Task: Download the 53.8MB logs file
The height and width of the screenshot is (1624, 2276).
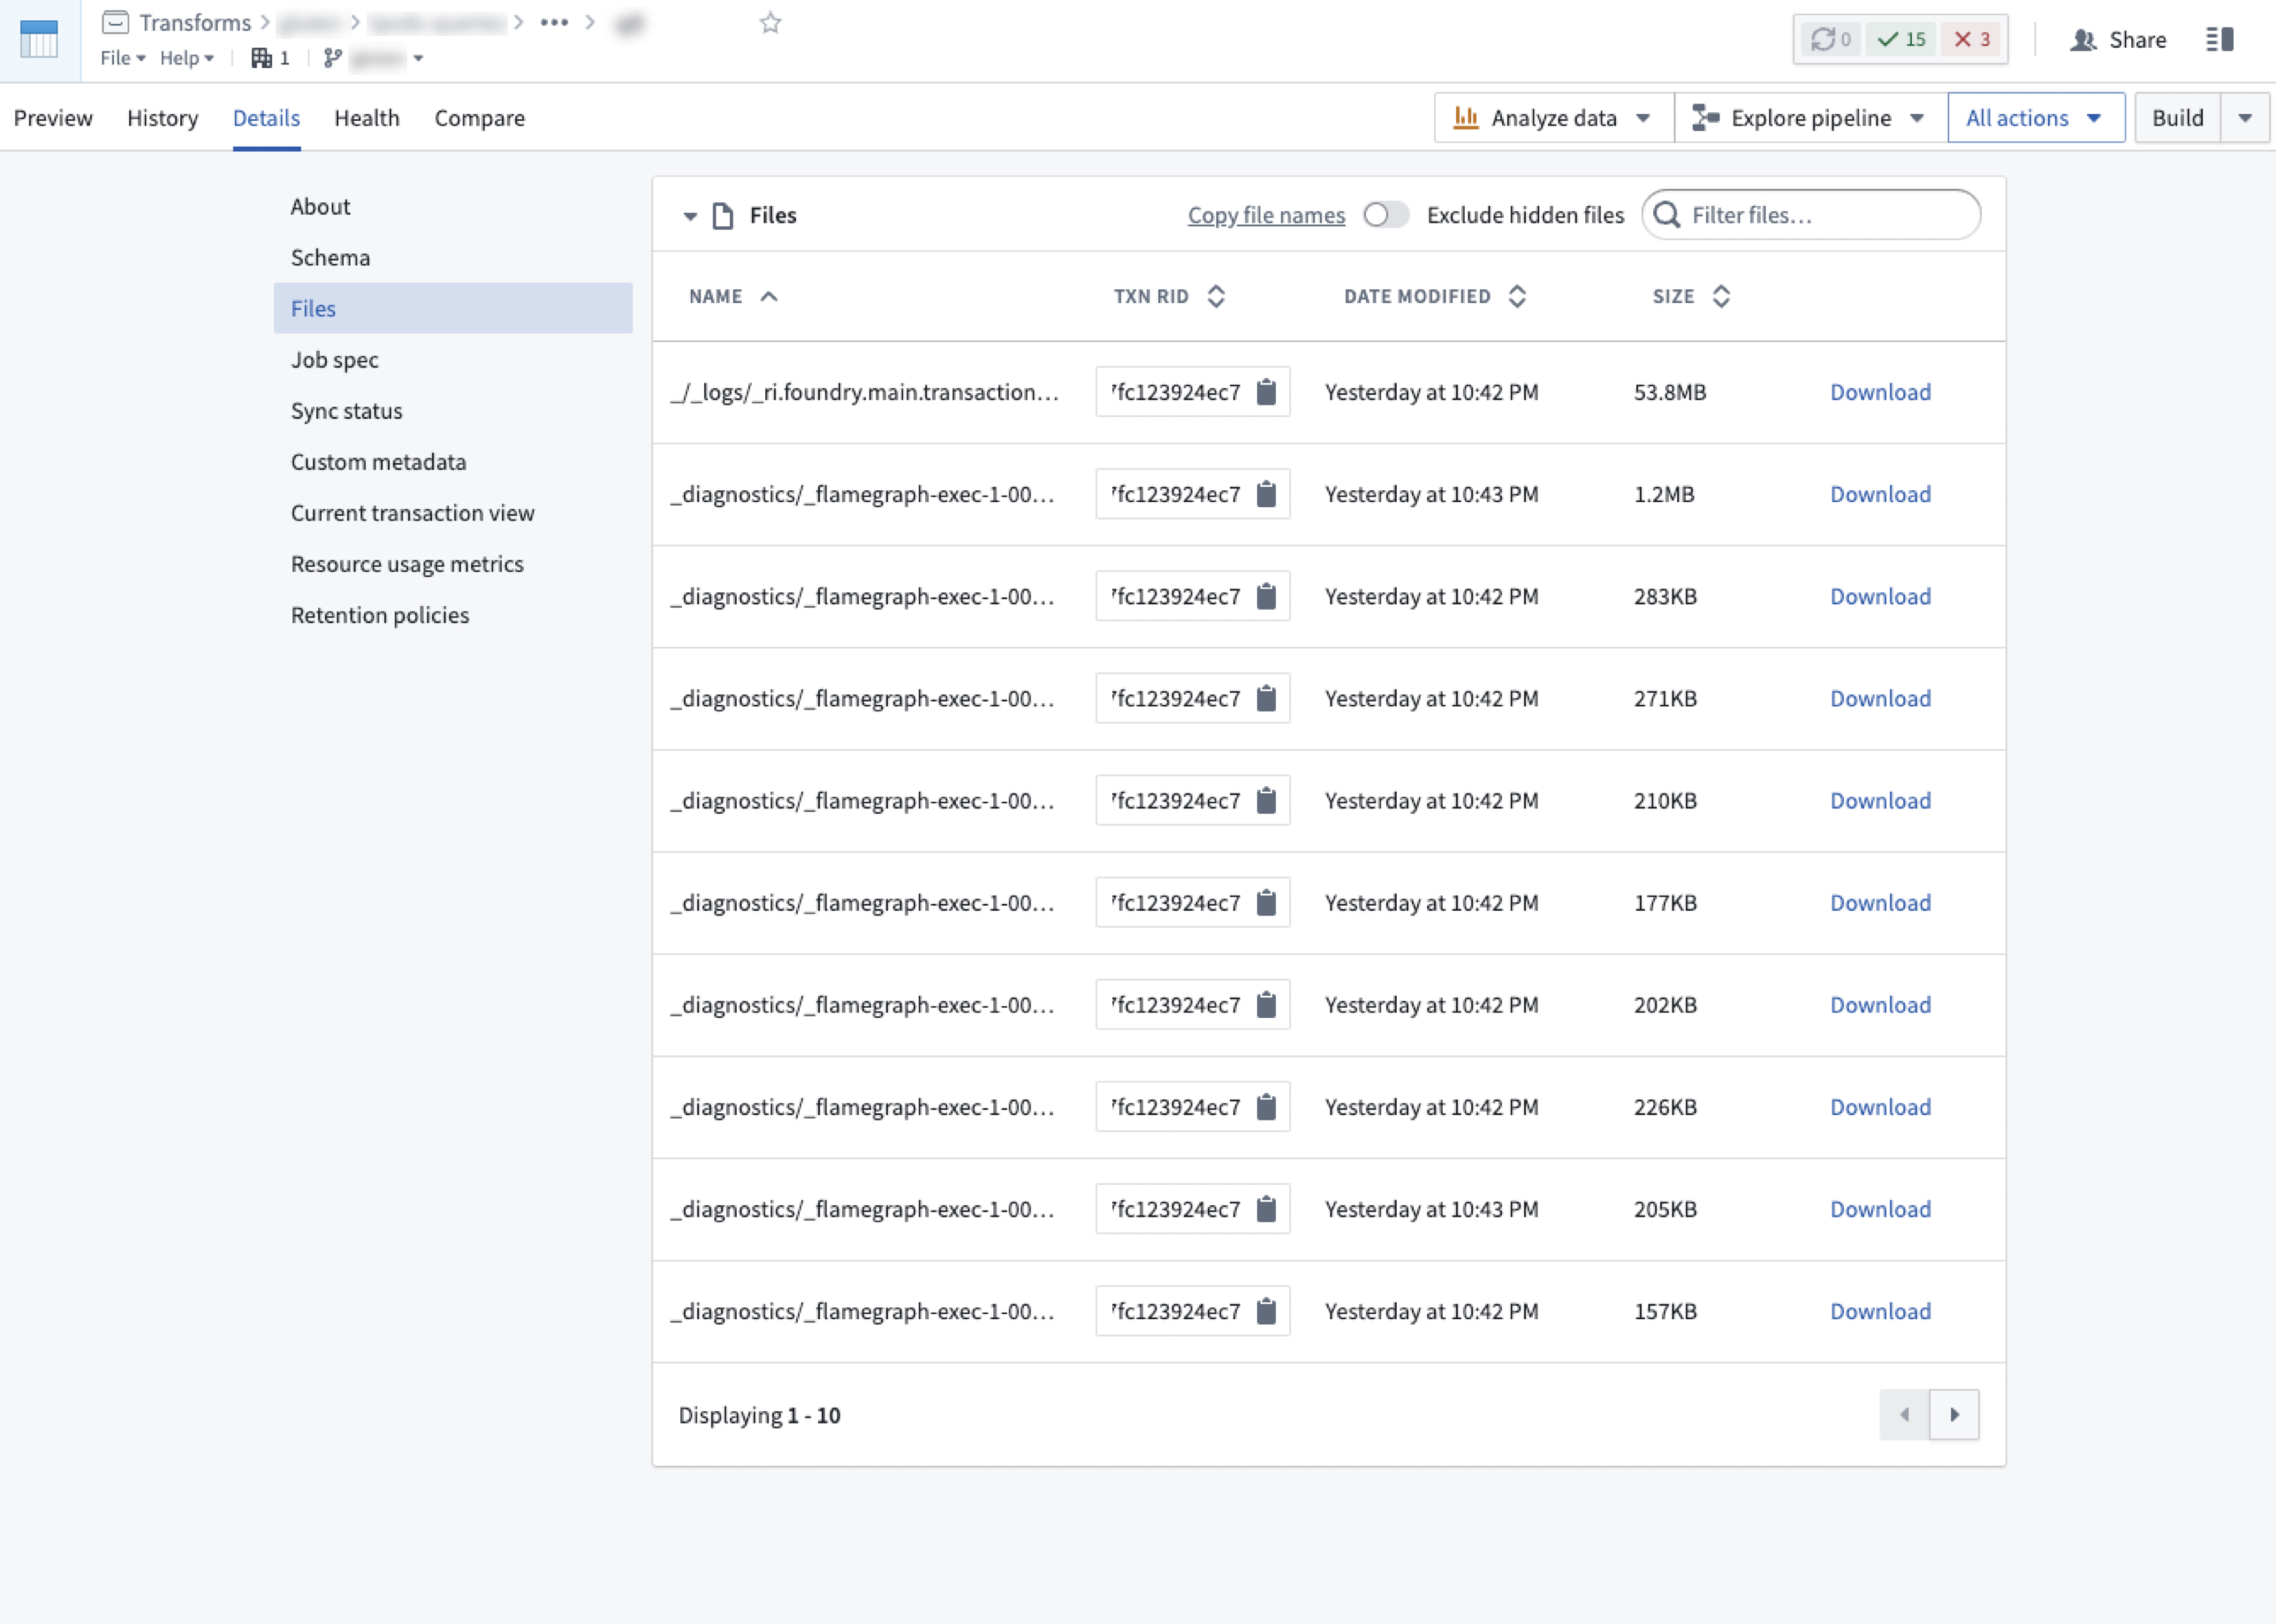Action: point(1880,392)
